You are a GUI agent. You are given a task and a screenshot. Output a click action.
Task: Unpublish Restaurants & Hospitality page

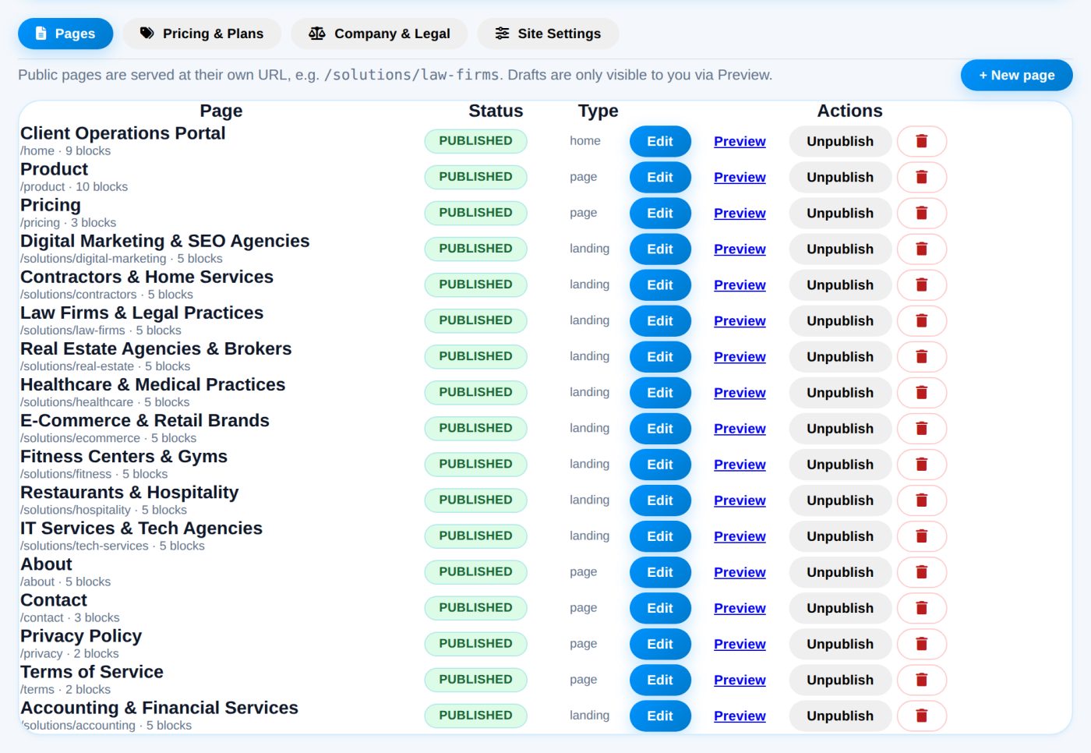(x=840, y=500)
